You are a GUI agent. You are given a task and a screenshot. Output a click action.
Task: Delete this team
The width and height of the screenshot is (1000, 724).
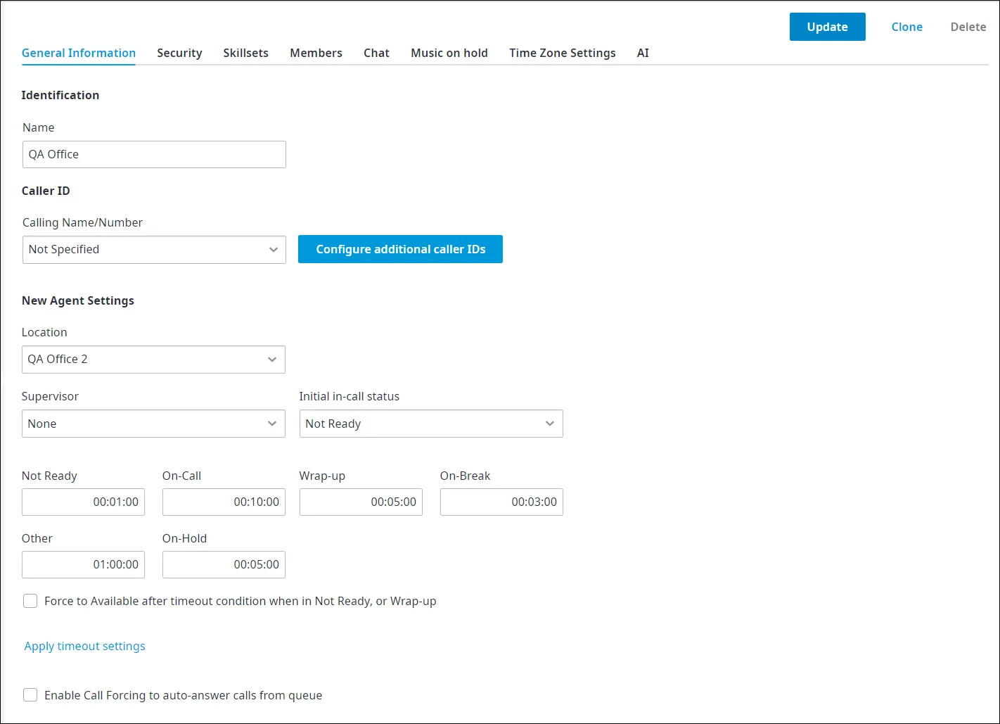[968, 27]
